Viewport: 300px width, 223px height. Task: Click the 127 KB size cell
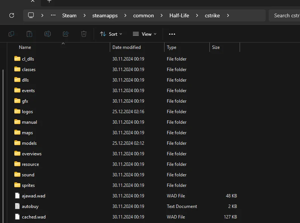230,217
